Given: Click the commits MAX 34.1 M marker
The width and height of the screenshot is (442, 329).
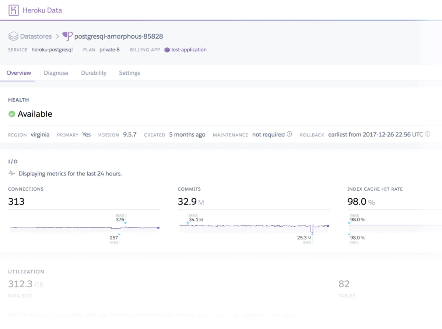Looking at the screenshot, I should tap(187, 223).
